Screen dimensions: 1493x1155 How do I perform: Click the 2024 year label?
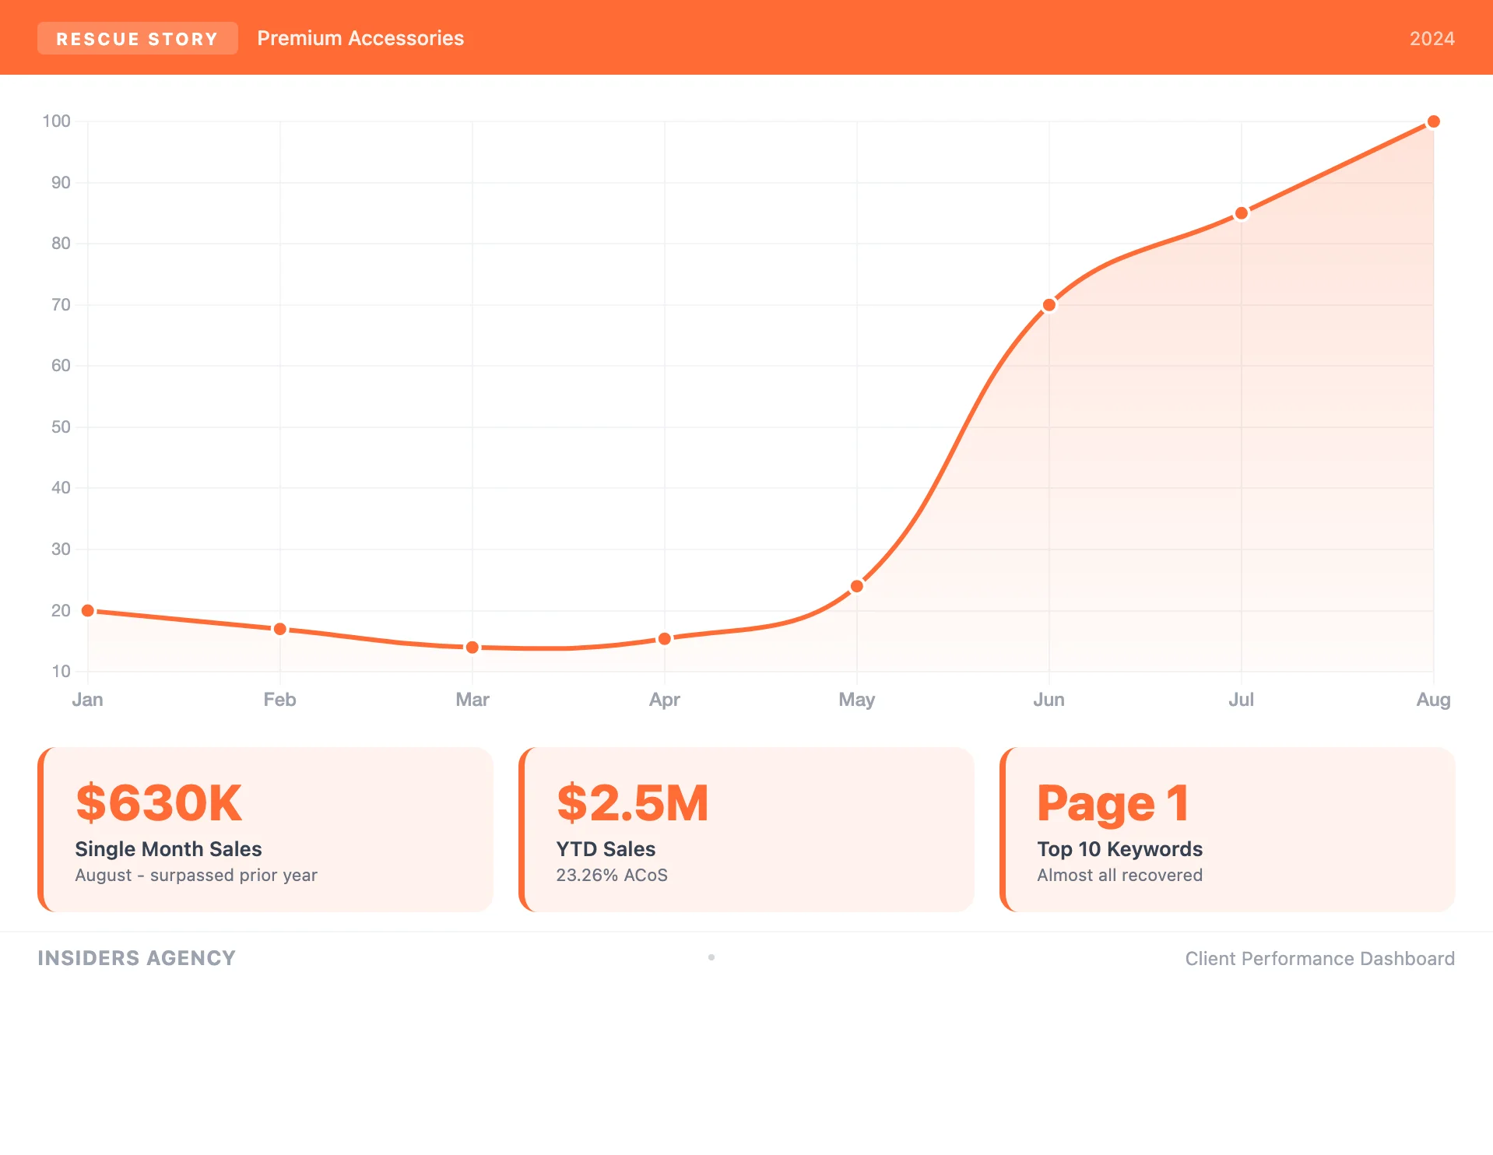click(1432, 39)
